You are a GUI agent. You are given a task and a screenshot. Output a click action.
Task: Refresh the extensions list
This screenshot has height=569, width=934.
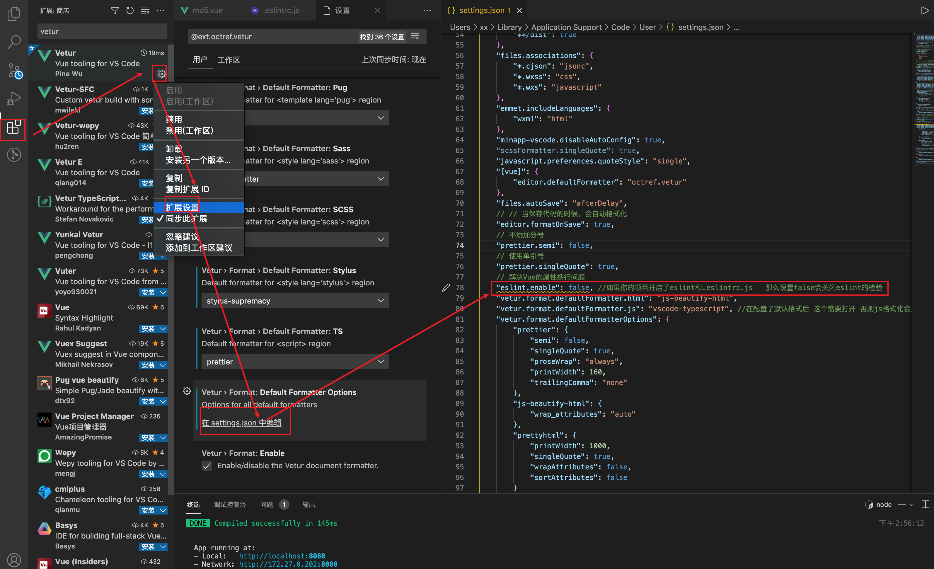tap(130, 10)
